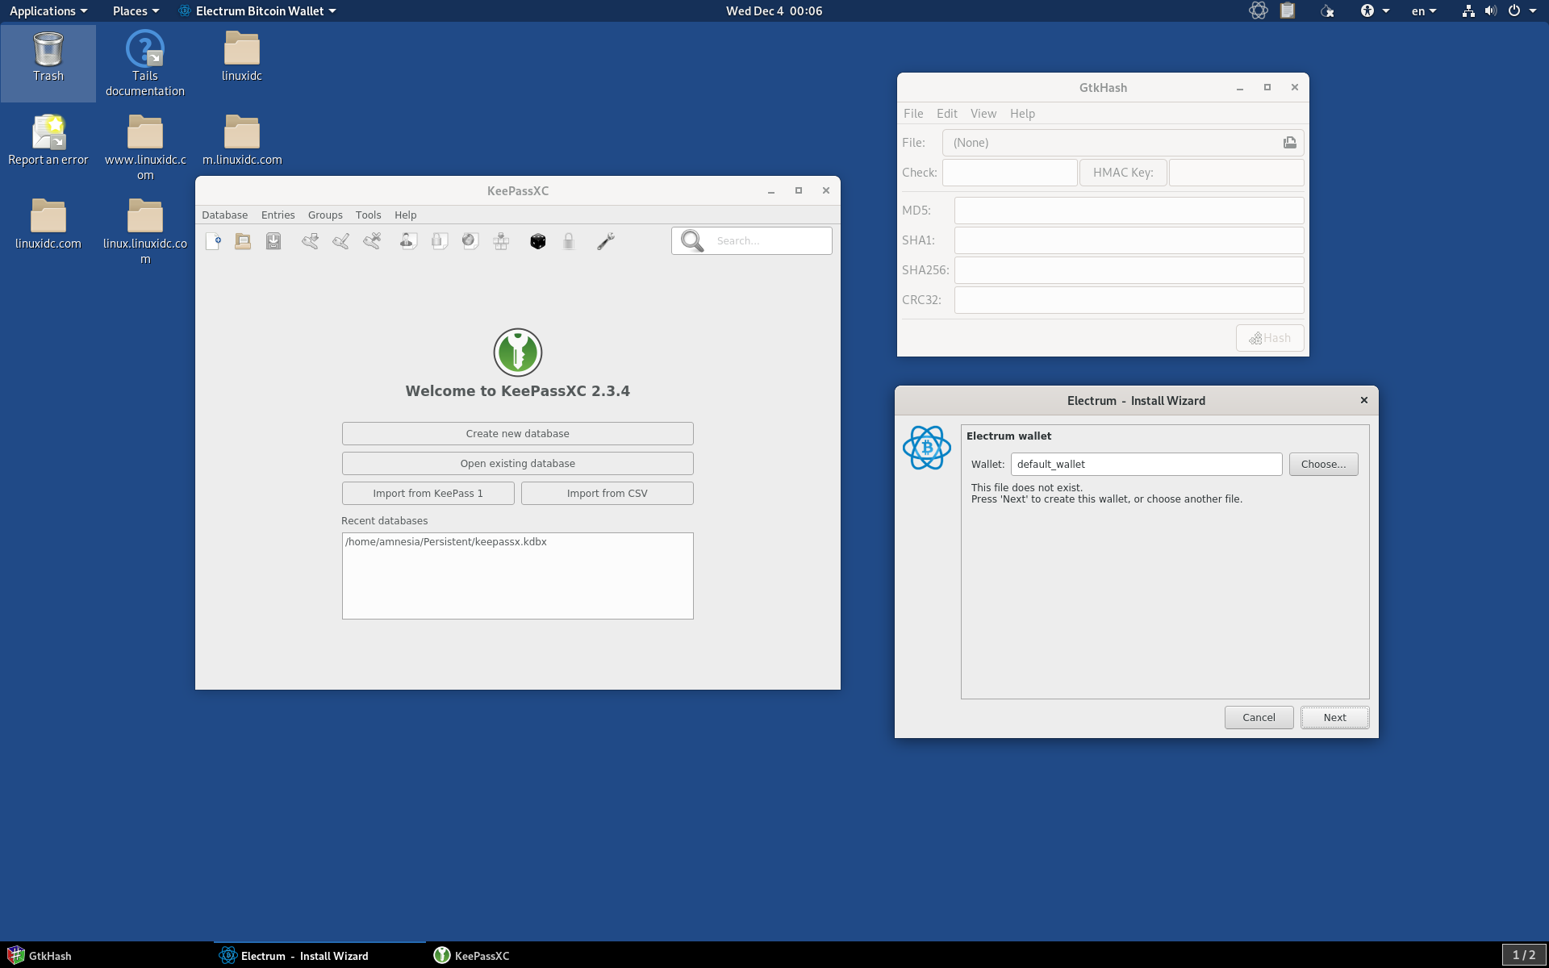1549x968 pixels.
Task: Click the Wallet name field default_wallet
Action: 1146,465
